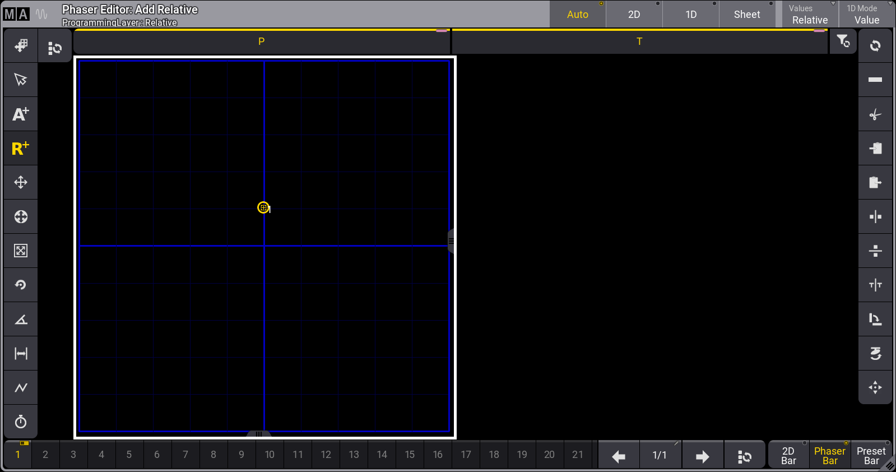
Task: Toggle the Phaser Bar option
Action: tap(829, 455)
